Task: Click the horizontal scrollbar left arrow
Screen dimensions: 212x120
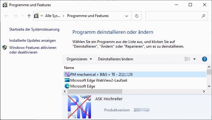Action: (65, 92)
